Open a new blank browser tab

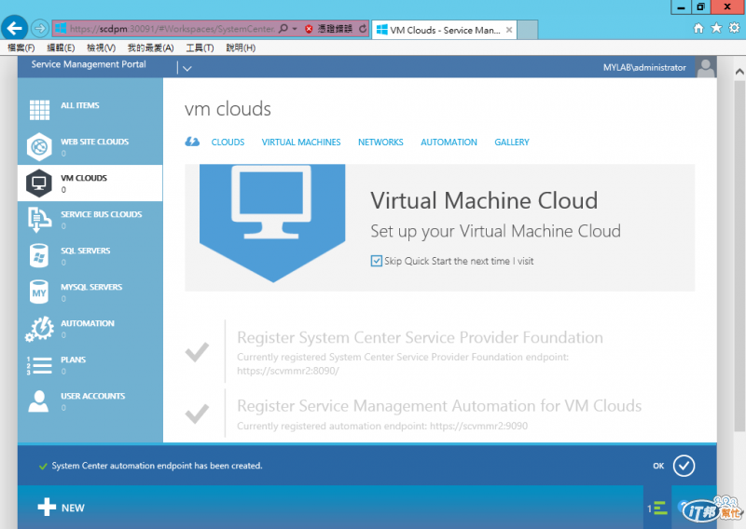pyautogui.click(x=528, y=30)
